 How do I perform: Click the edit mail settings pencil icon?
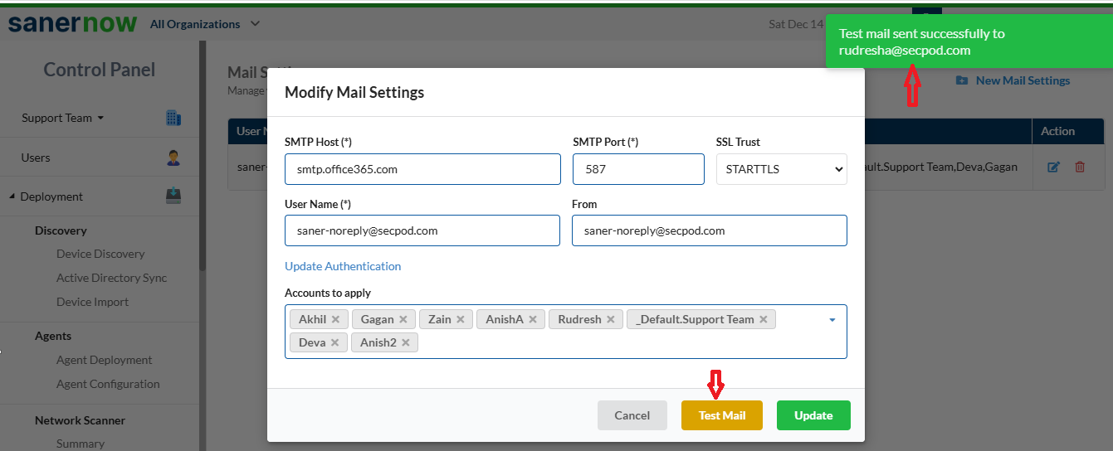pyautogui.click(x=1053, y=167)
